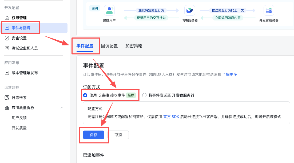Click the 应用质量看板 chart icon
The image size is (294, 163).
[7, 108]
